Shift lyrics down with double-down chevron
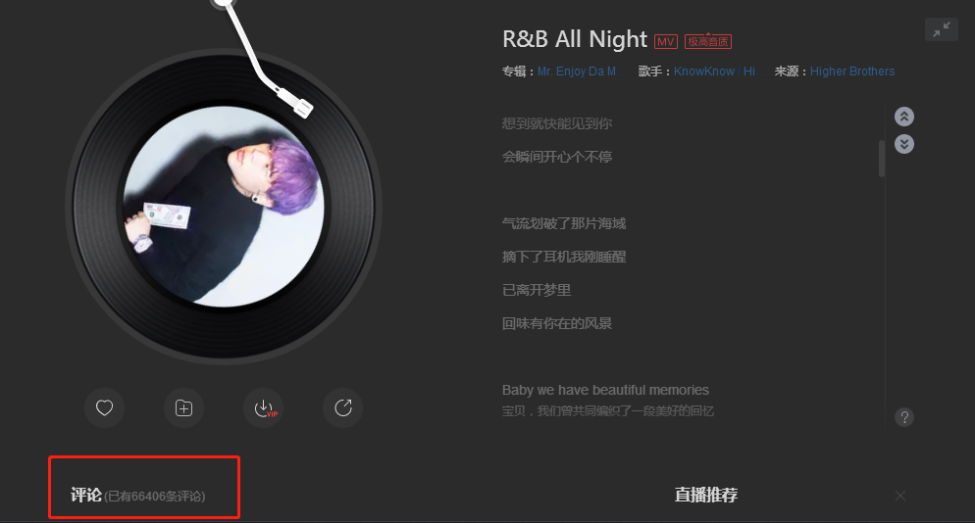 coord(904,144)
